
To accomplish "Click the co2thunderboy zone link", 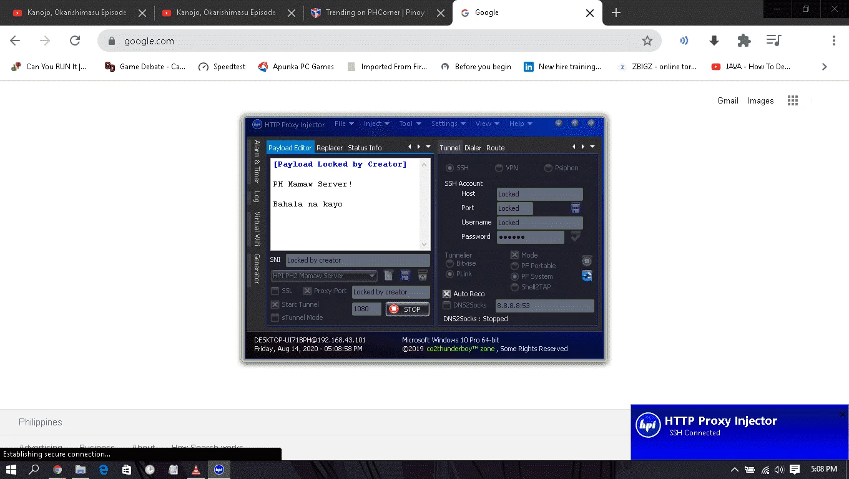I will [461, 349].
